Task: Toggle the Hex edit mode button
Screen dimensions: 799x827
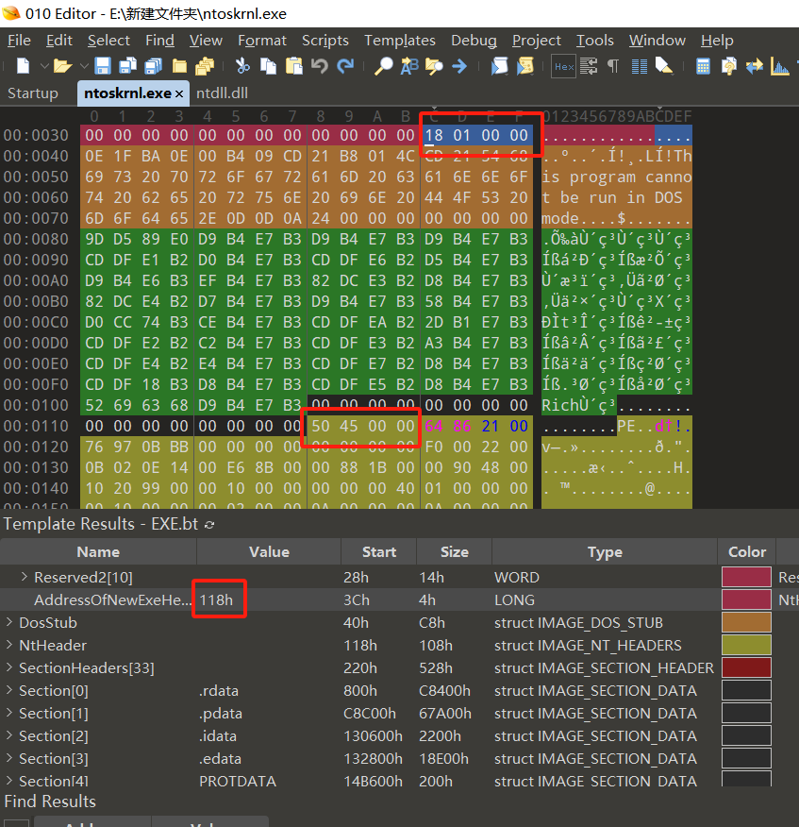Action: [563, 66]
